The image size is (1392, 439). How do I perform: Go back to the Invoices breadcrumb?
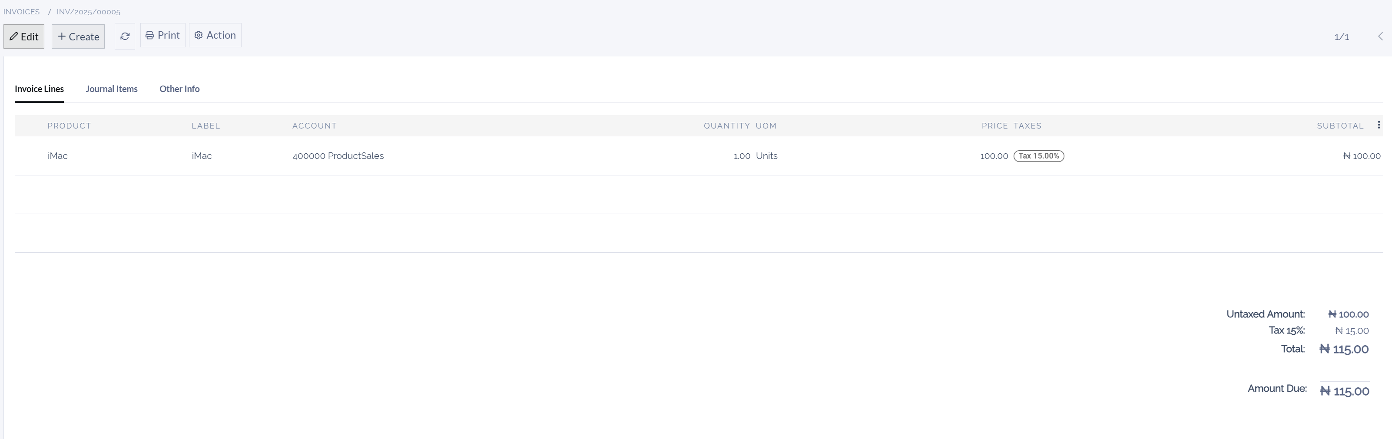[x=22, y=12]
